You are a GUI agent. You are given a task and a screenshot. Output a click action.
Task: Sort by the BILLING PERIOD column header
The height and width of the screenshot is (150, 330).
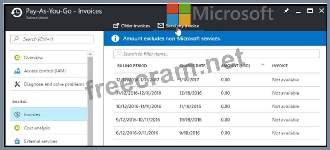click(132, 66)
